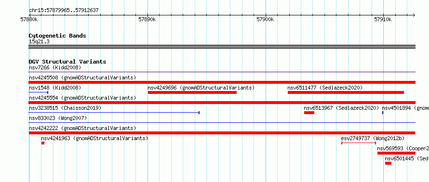Select the nsv833023 blue full-width line
The image size is (429, 182).
click(x=222, y=122)
